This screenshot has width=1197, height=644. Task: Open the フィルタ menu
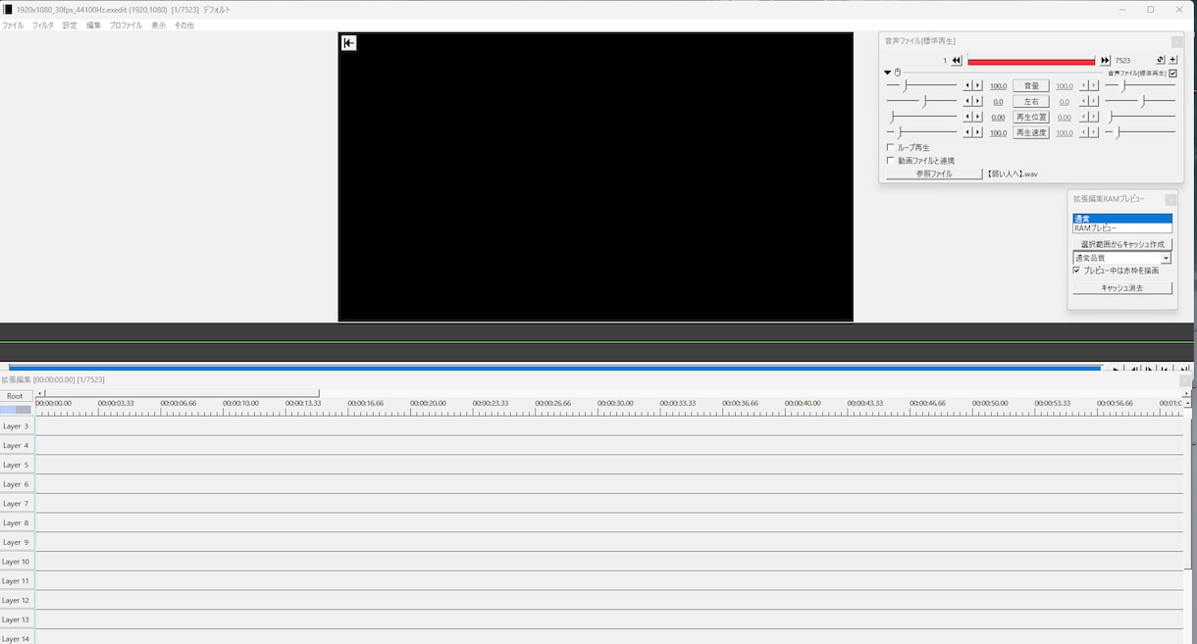(x=43, y=25)
